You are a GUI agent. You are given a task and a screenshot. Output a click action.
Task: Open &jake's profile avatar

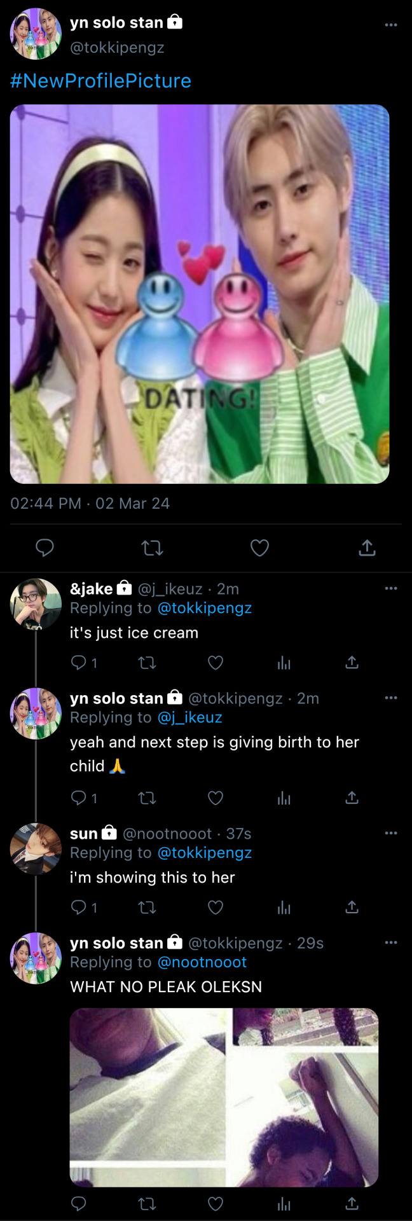pos(36,604)
